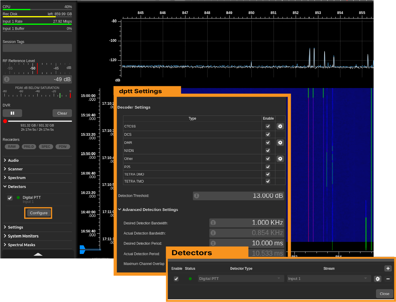Uncheck the TETRA TMO decoder
Screen dimensions: 396x302
[268, 181]
